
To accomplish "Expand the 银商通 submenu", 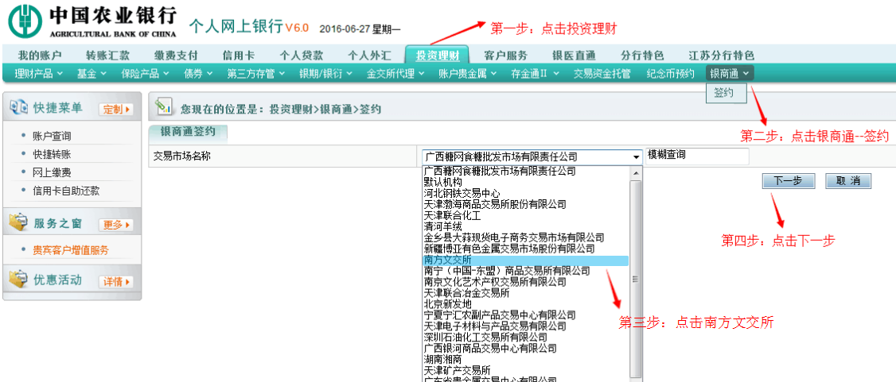I will coord(730,73).
